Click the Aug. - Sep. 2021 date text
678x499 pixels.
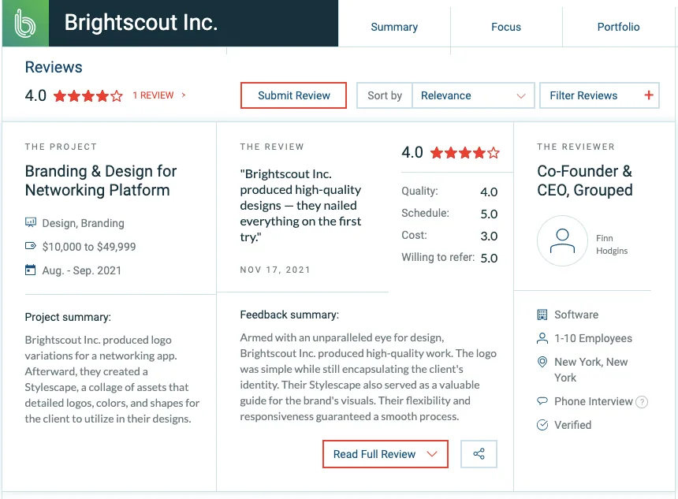point(82,270)
